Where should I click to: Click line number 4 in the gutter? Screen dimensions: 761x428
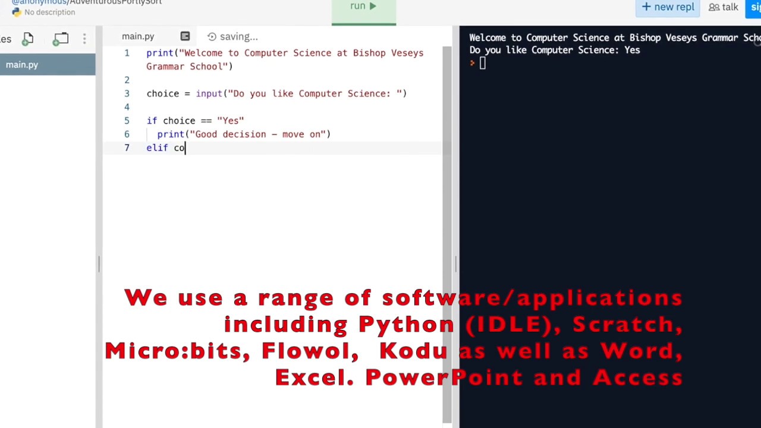point(127,107)
